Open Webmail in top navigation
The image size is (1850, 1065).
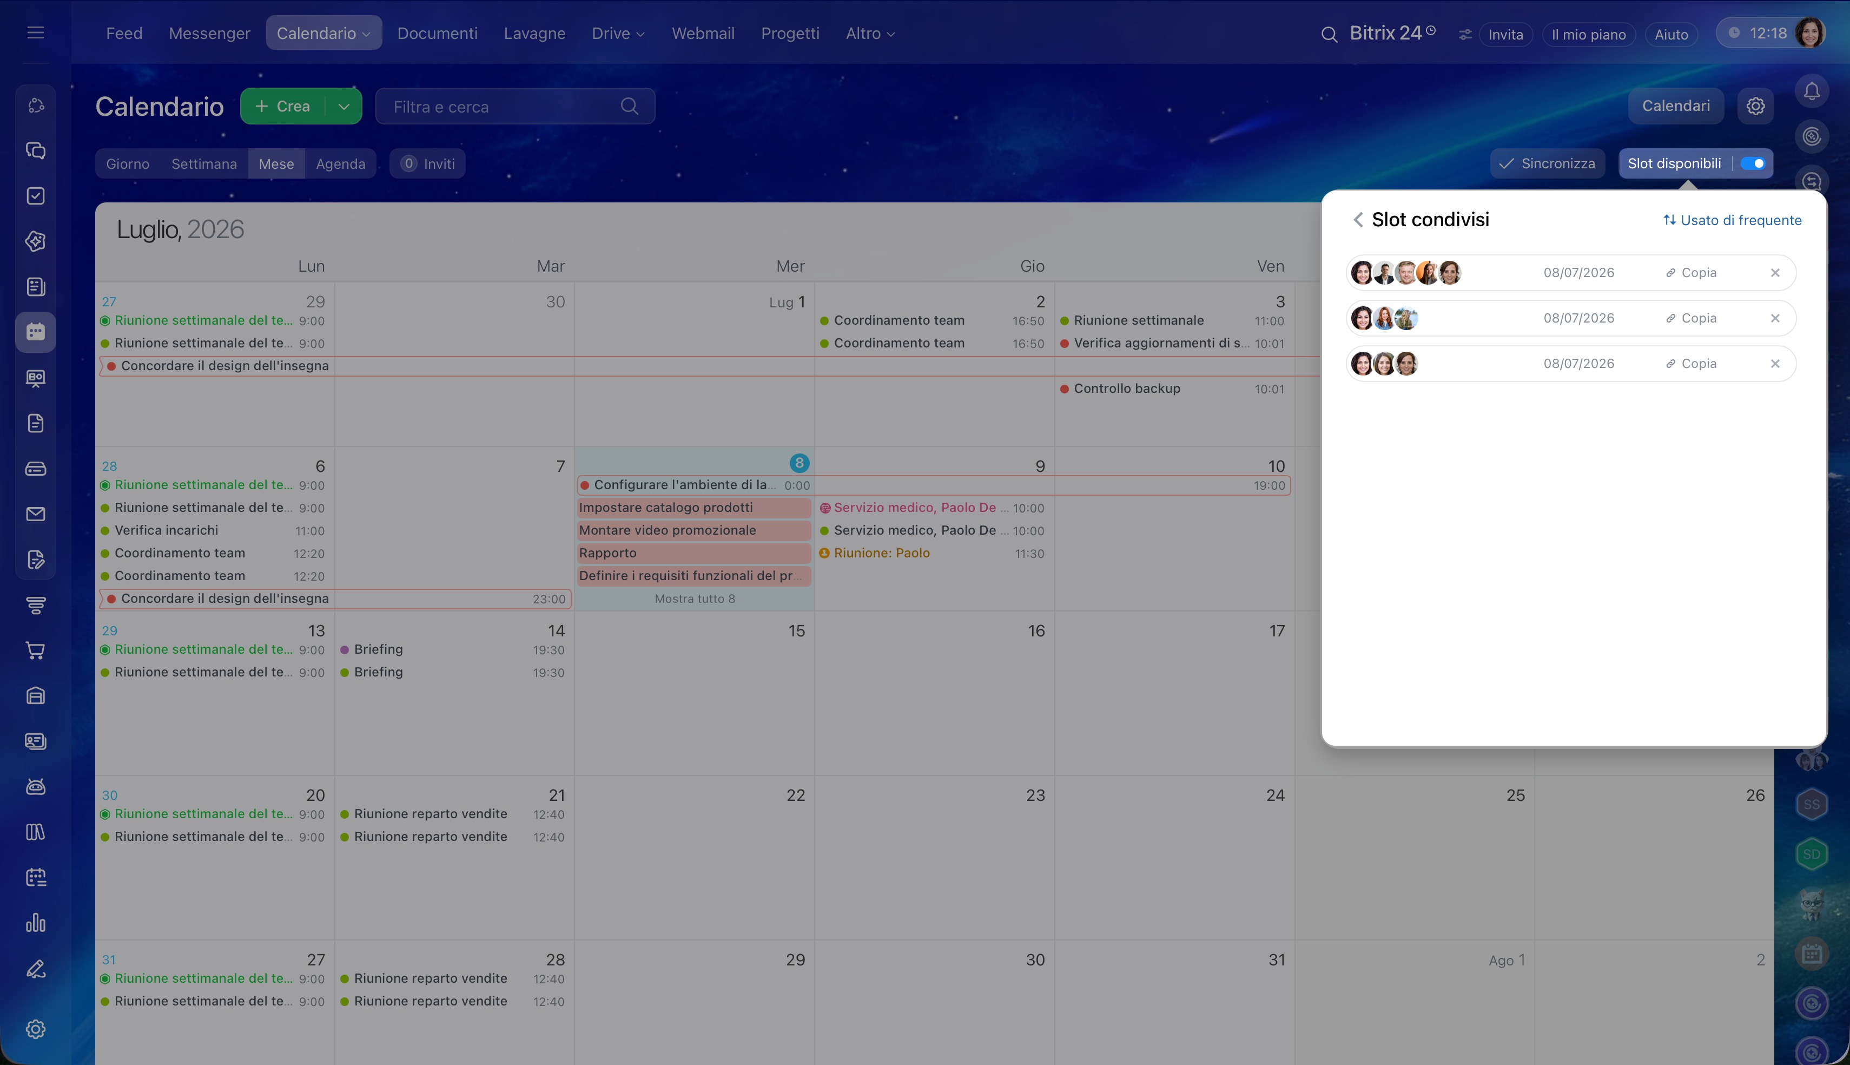tap(703, 34)
